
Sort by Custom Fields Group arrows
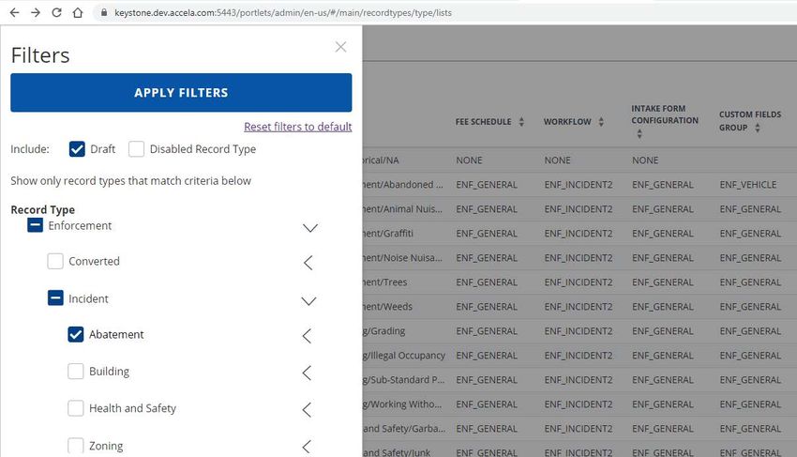point(758,128)
